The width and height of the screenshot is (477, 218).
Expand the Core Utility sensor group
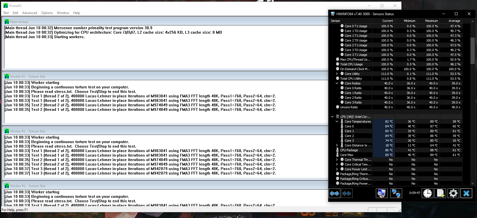(x=337, y=74)
